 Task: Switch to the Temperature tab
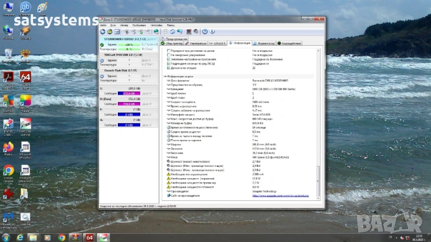(x=196, y=43)
